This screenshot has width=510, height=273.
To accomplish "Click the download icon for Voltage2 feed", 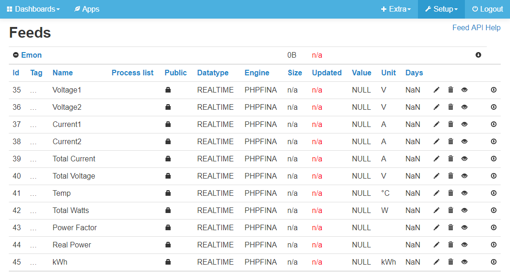I will coord(494,107).
